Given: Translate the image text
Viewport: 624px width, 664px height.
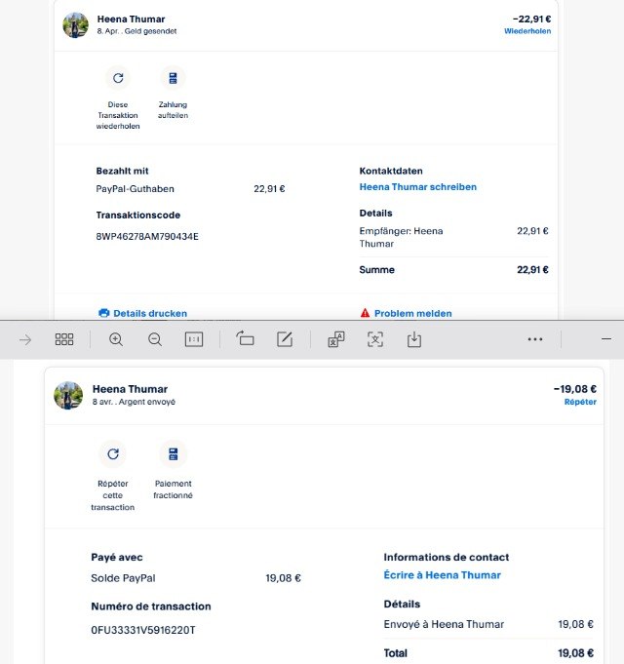Looking at the screenshot, I should click(x=336, y=339).
